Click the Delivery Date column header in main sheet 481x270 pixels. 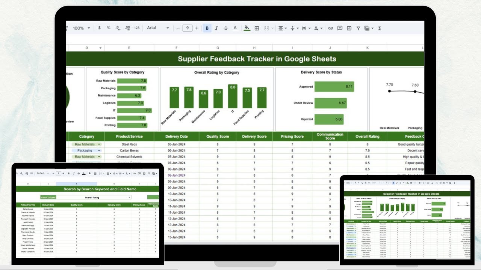point(176,136)
